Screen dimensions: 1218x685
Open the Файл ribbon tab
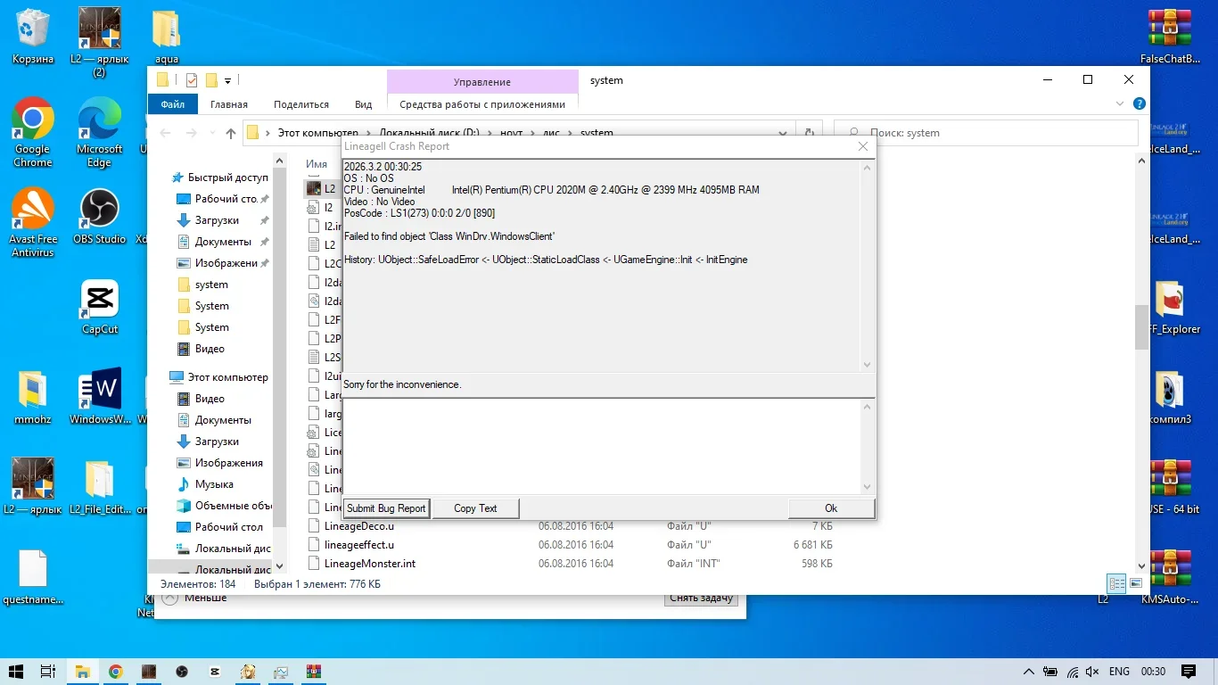(172, 104)
